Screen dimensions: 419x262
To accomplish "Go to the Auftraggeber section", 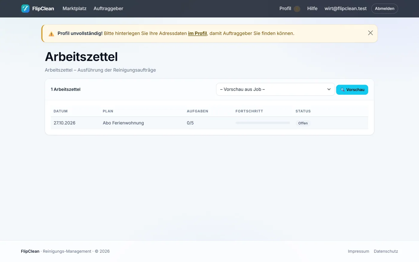I will click(108, 8).
